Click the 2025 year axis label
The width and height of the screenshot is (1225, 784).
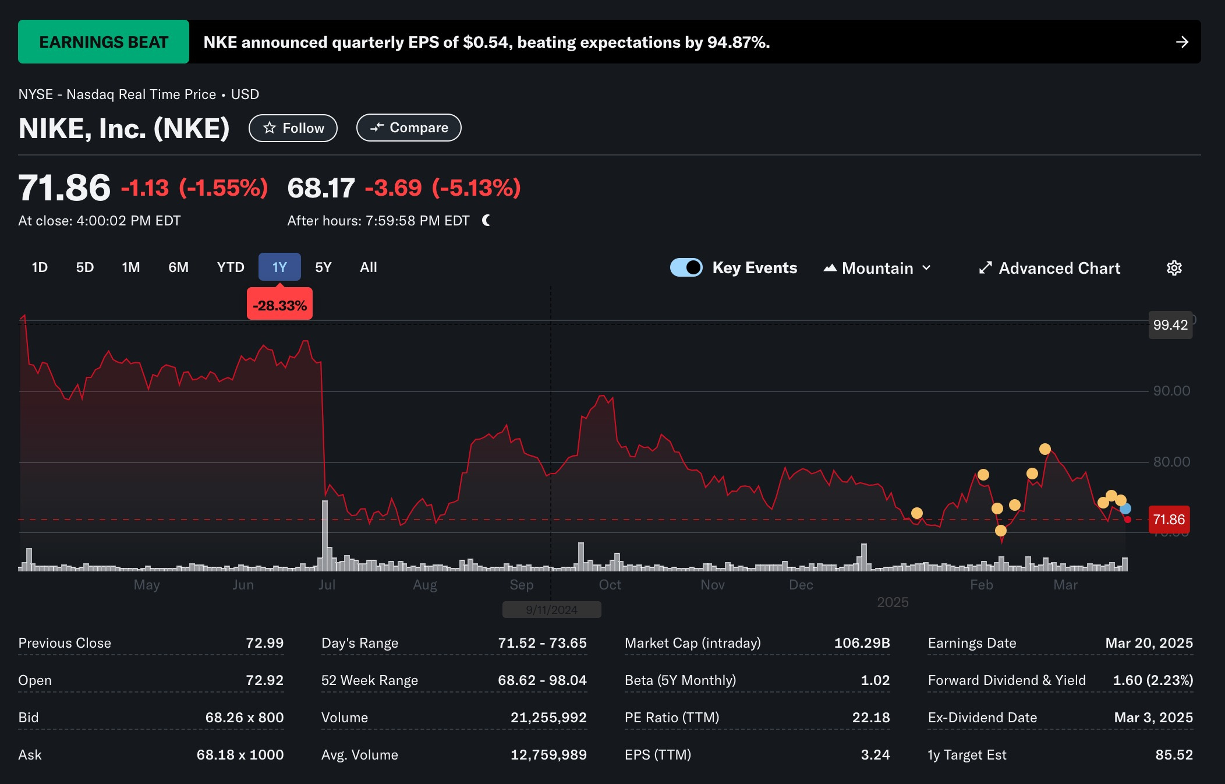coord(893,602)
